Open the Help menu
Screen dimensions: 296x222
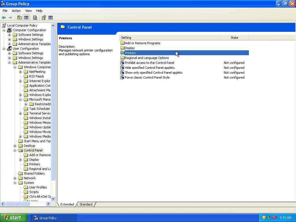click(x=39, y=11)
